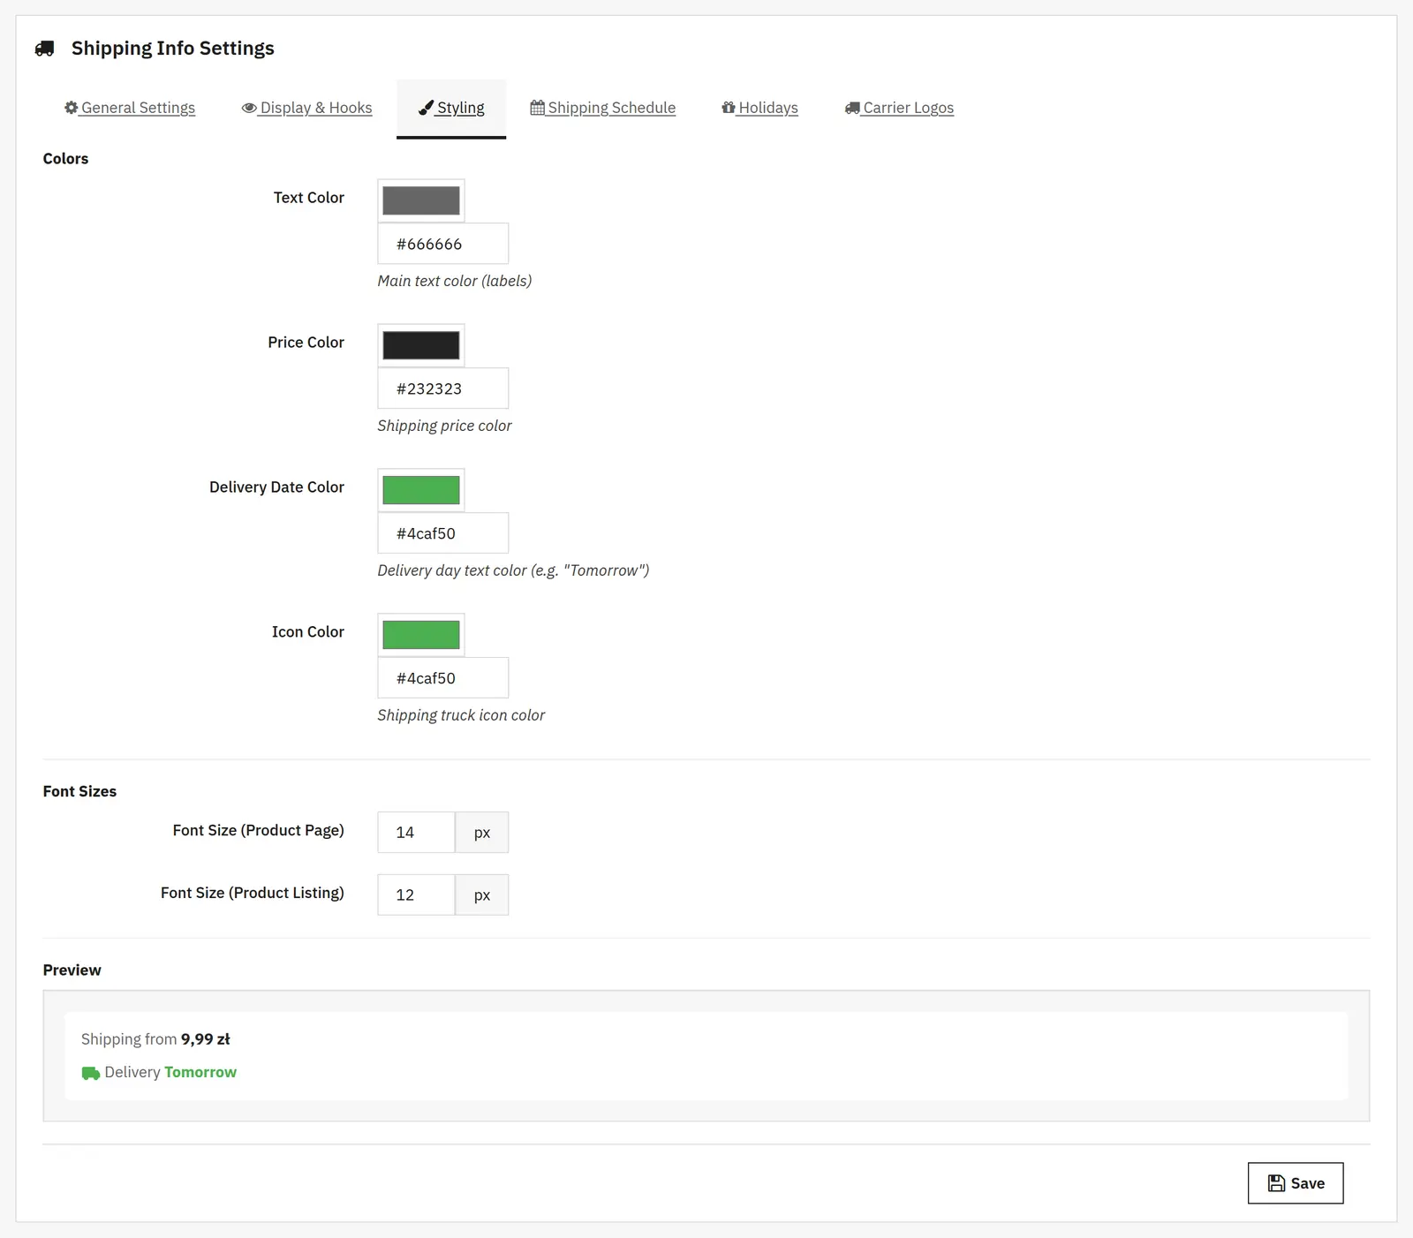Click the calendar icon on Shipping Schedule tab
The width and height of the screenshot is (1413, 1238).
coord(537,108)
